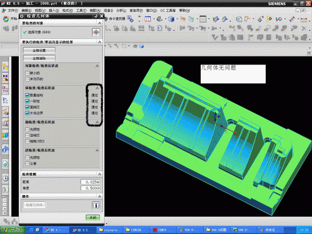
Task: Open the Command Finder in the toolbar
Action: tap(116, 19)
